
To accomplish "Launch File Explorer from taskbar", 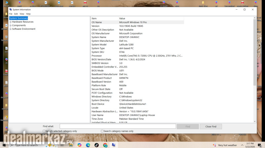I will coord(71,145).
